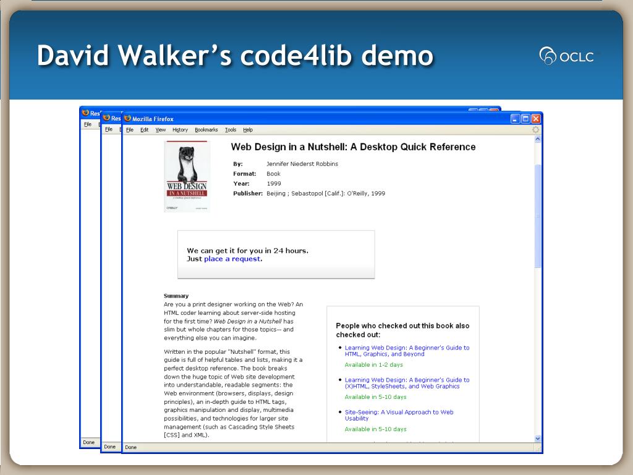Screen dimensions: 633x475
Task: Click the vertical scrollbar up arrow
Action: 538,139
